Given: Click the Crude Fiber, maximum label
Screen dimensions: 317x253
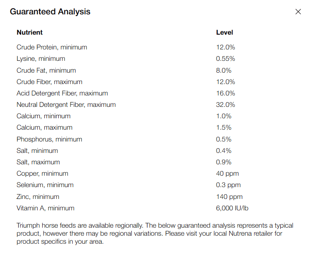Looking at the screenshot, I should [49, 82].
